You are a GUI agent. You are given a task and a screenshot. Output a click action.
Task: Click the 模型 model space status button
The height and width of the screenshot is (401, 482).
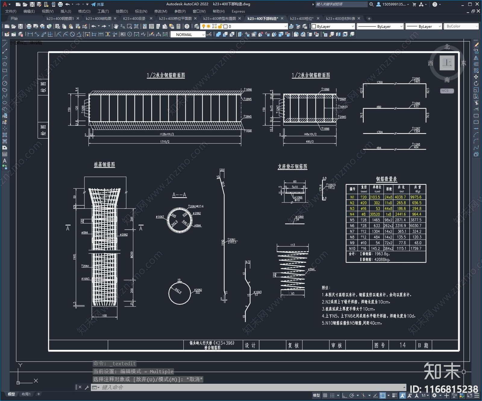(316, 395)
